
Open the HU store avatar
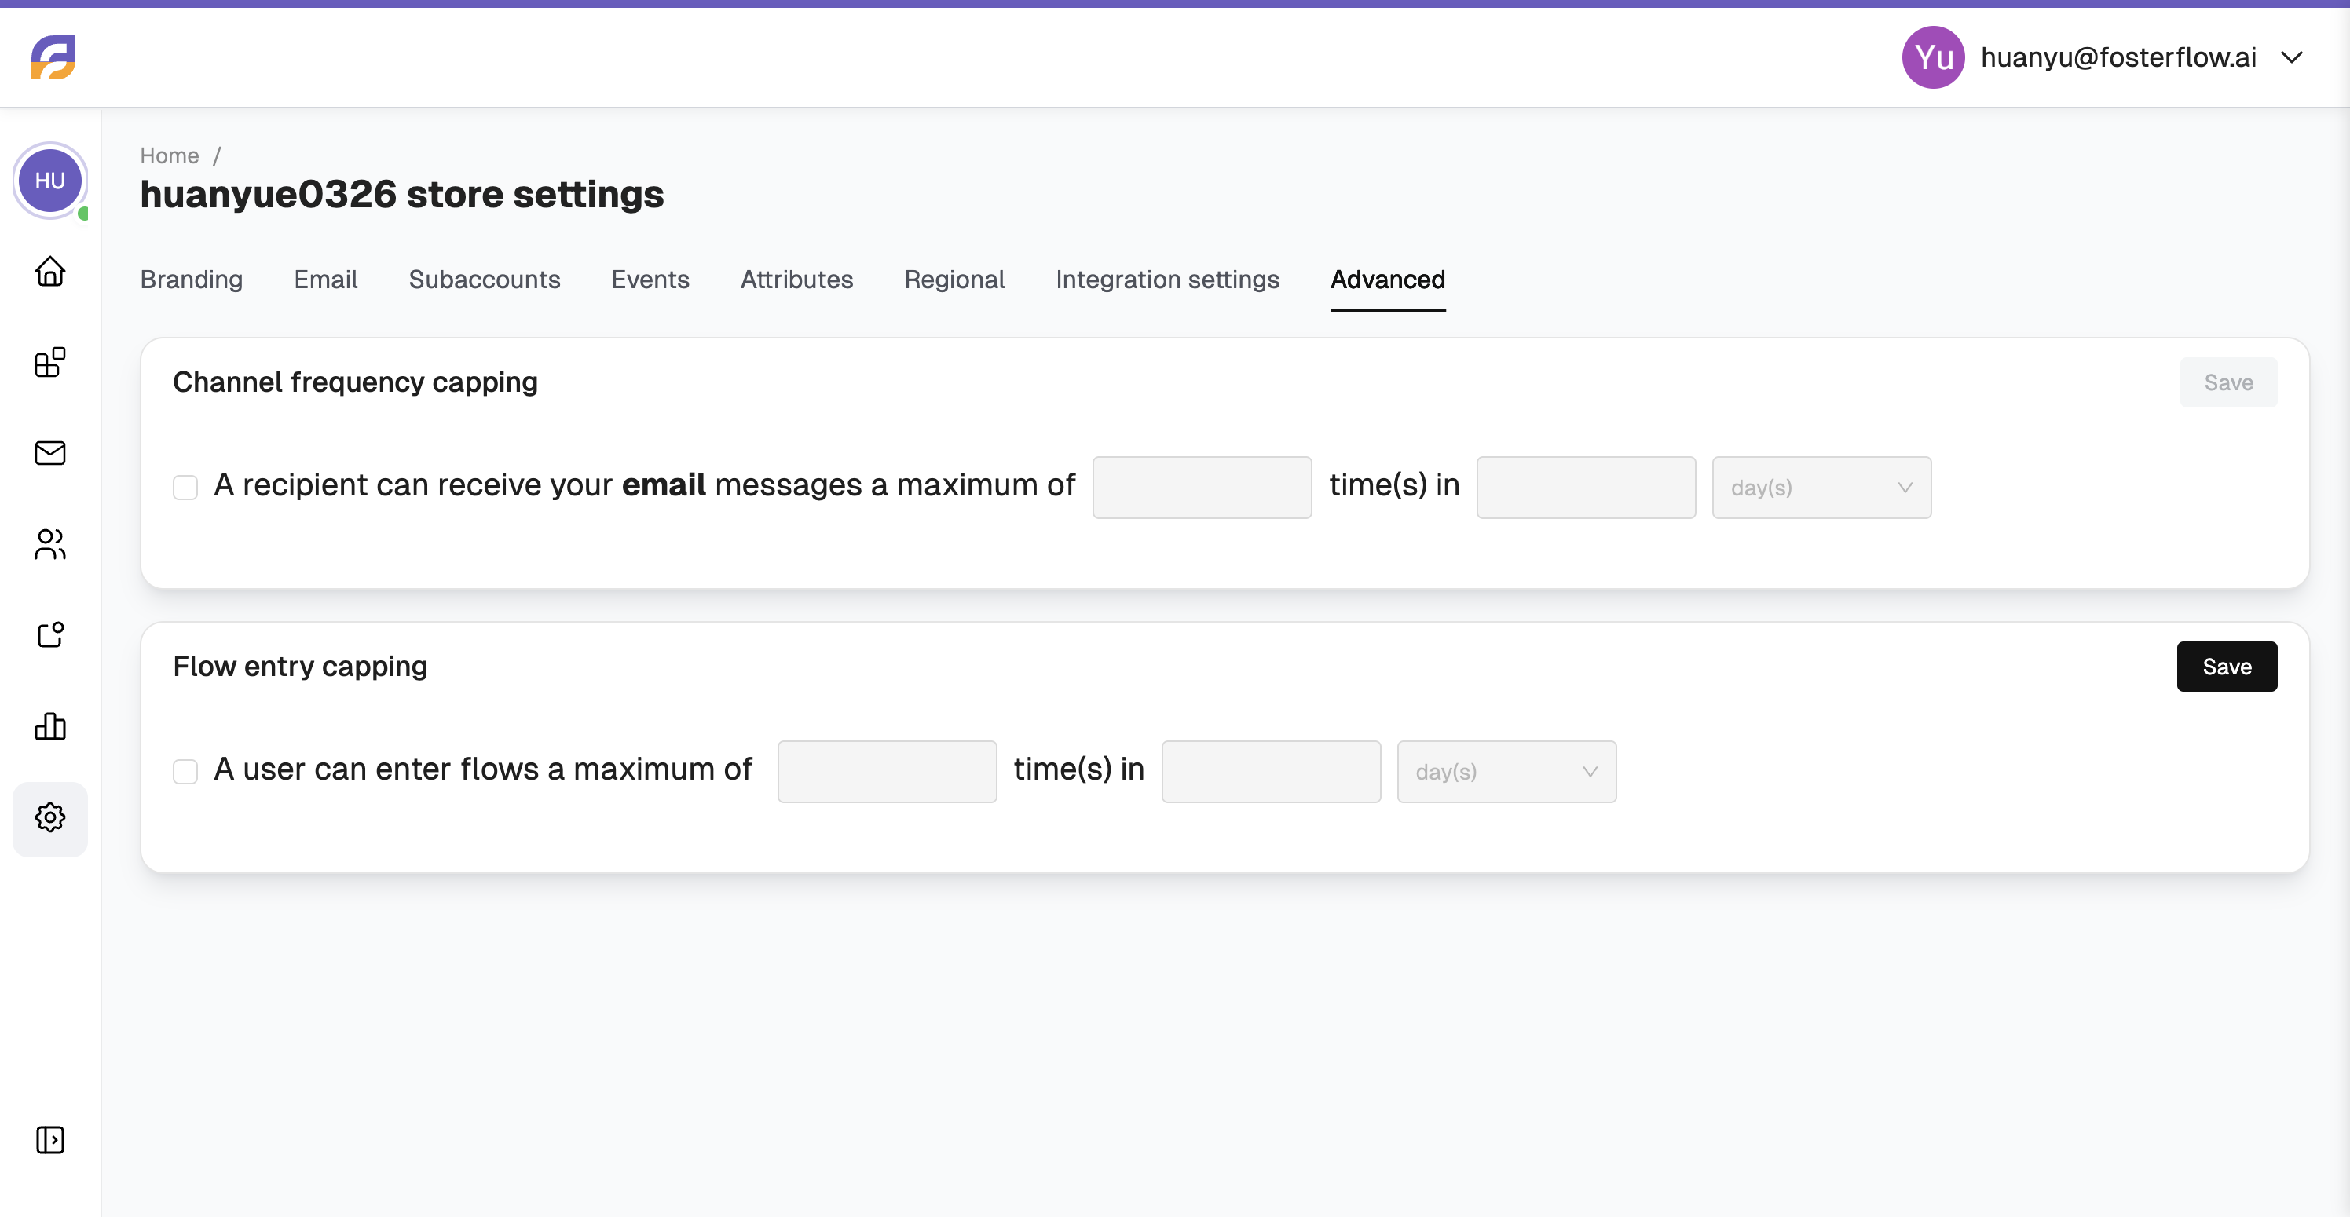point(50,181)
